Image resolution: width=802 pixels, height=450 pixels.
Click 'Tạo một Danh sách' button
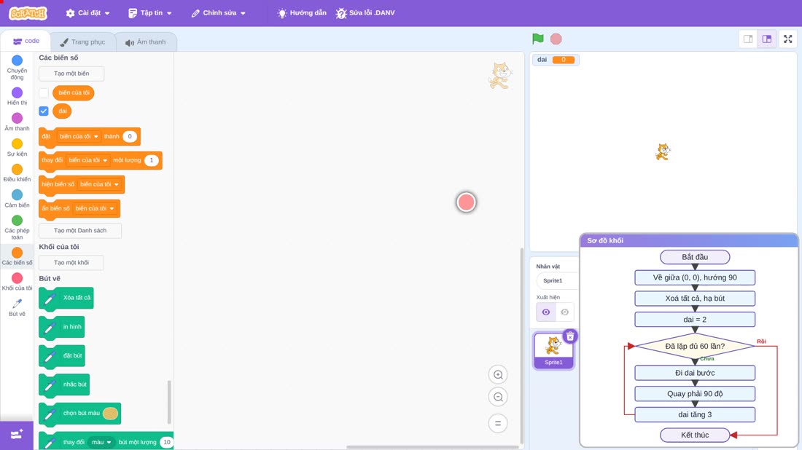coord(80,231)
